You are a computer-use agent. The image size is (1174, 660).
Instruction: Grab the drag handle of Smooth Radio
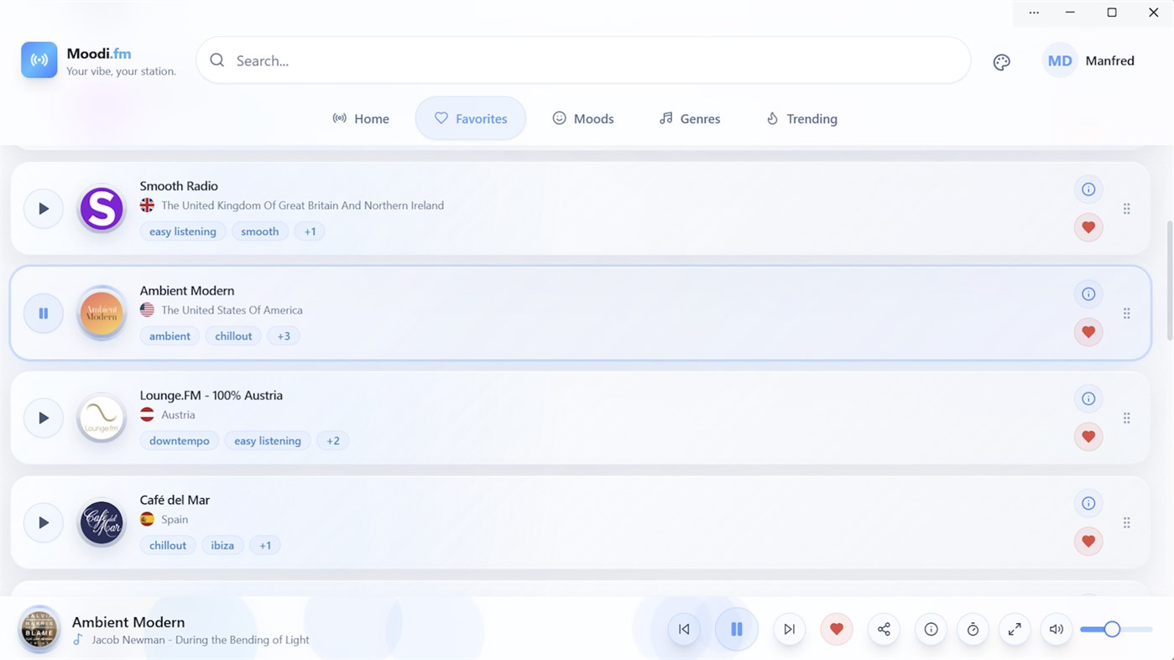click(1126, 209)
